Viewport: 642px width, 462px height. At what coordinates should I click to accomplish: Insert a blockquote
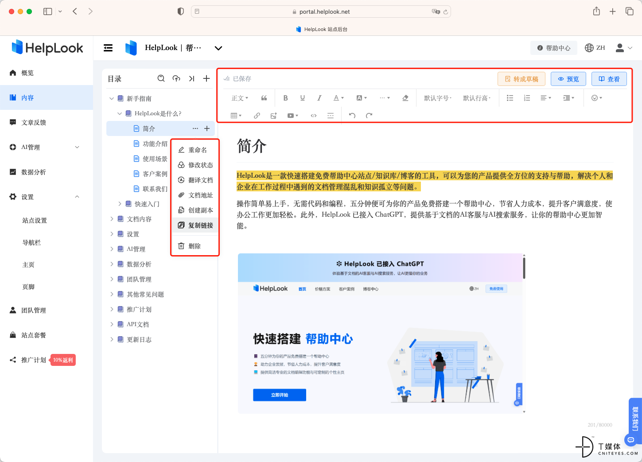click(264, 98)
